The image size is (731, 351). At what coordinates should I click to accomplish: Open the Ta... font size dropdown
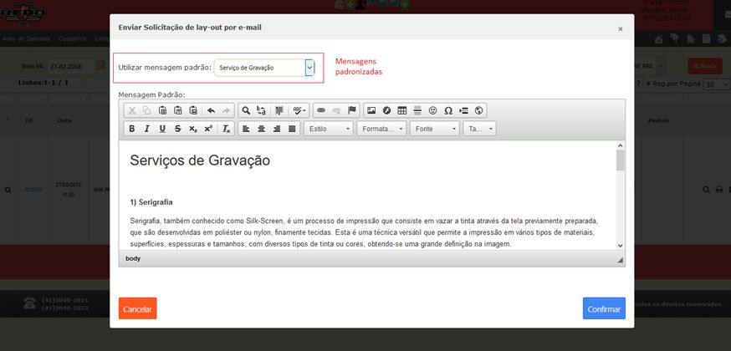pyautogui.click(x=480, y=129)
